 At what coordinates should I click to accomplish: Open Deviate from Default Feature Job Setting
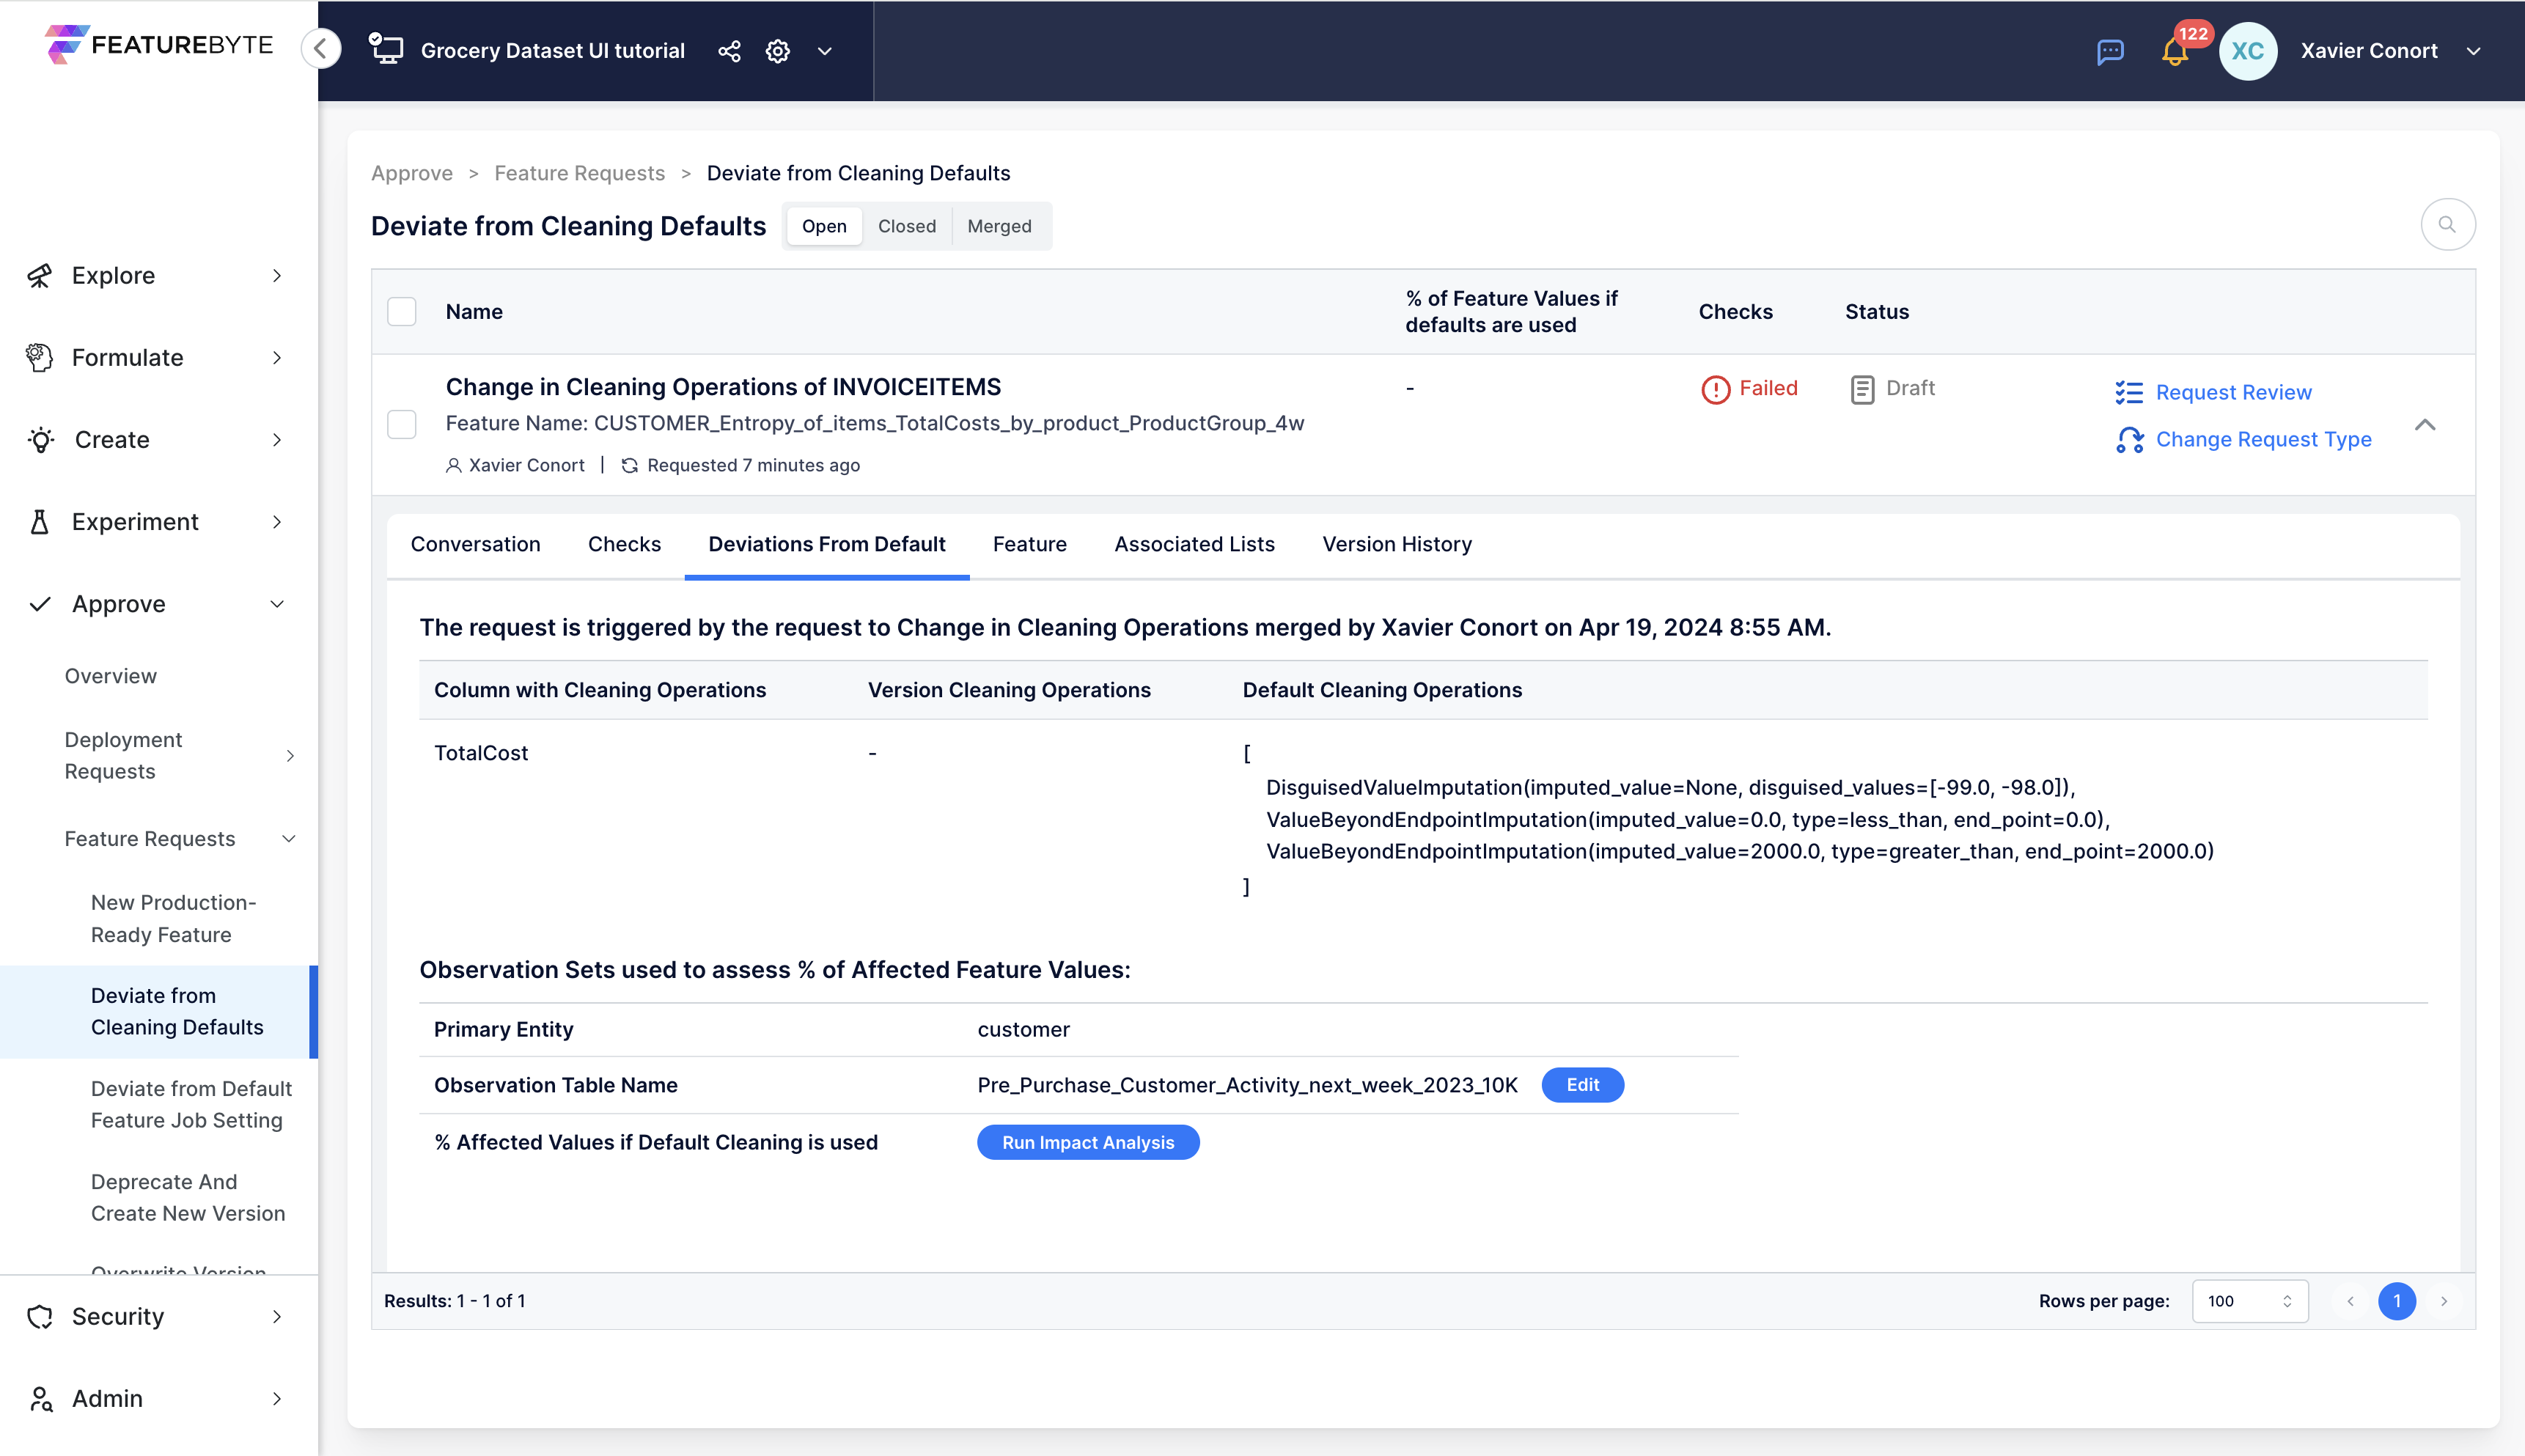pyautogui.click(x=191, y=1104)
